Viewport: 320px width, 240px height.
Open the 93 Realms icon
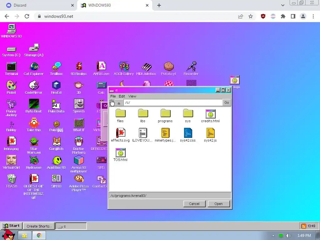pos(79,69)
